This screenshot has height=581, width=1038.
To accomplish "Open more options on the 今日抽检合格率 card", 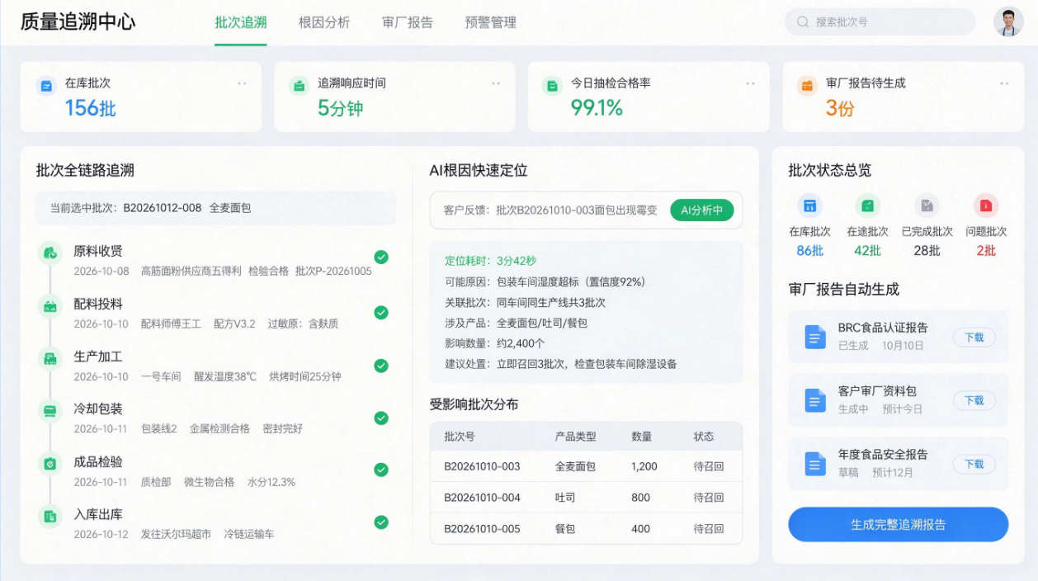I will pos(751,83).
